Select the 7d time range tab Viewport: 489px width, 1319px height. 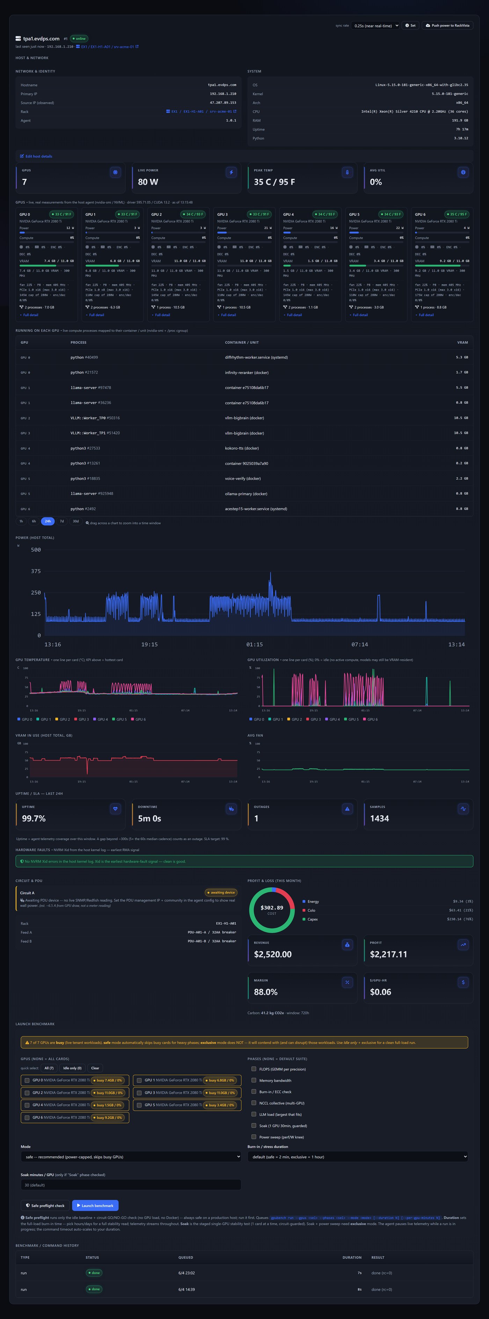62,521
